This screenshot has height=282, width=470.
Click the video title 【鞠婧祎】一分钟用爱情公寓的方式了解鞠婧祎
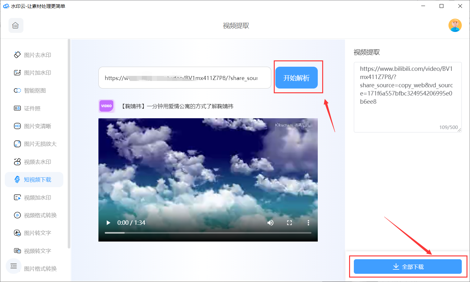[177, 106]
